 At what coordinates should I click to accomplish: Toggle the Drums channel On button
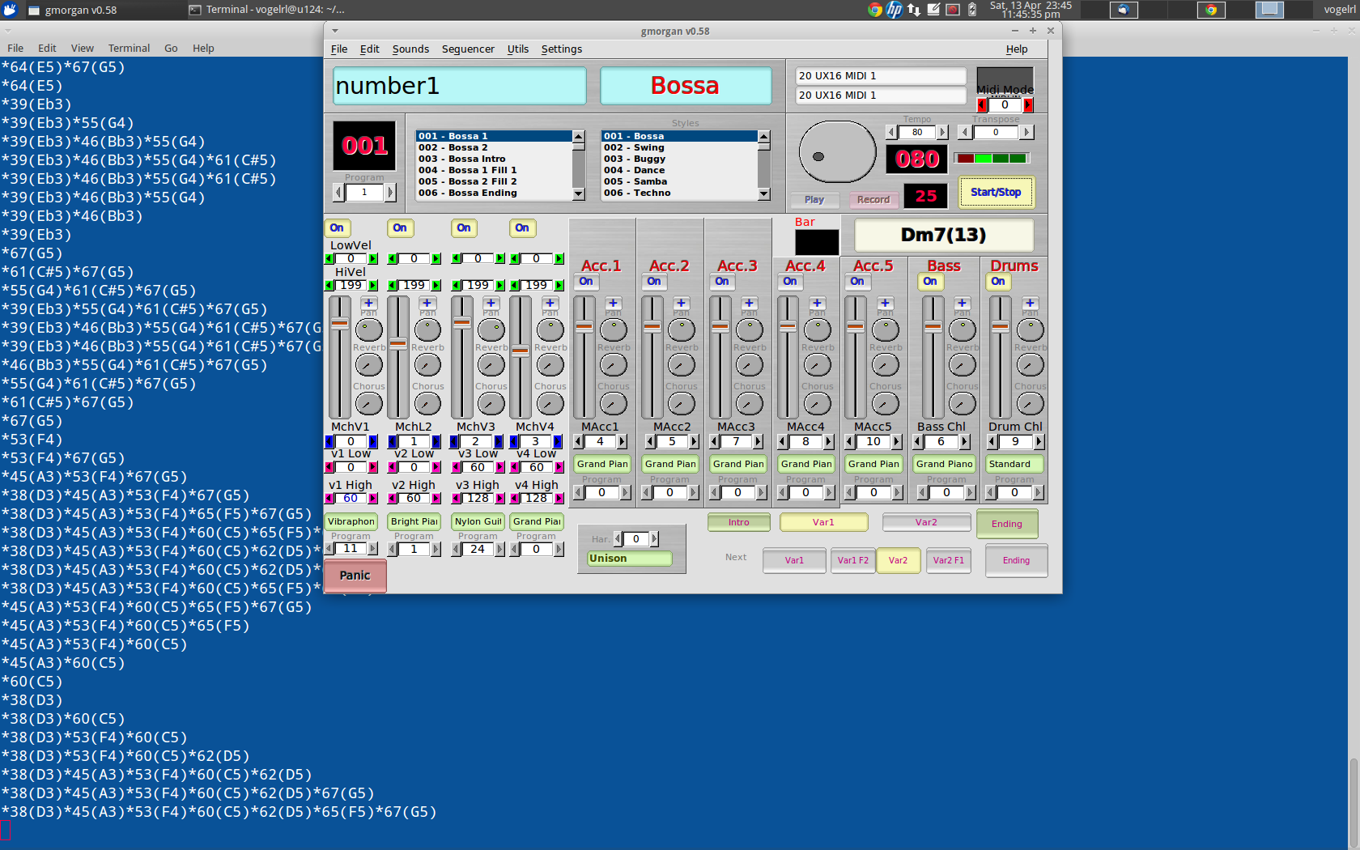click(998, 282)
